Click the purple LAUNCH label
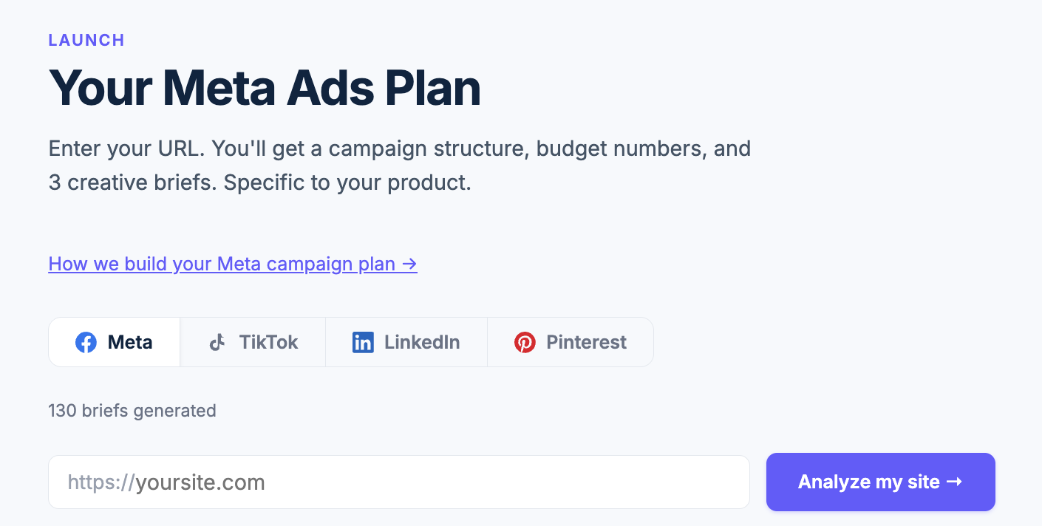1042x526 pixels. click(86, 40)
